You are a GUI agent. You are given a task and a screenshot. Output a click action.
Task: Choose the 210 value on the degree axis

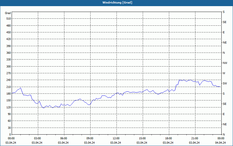click(9, 87)
